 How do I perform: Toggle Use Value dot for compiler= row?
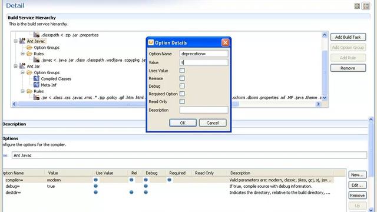(x=95, y=180)
